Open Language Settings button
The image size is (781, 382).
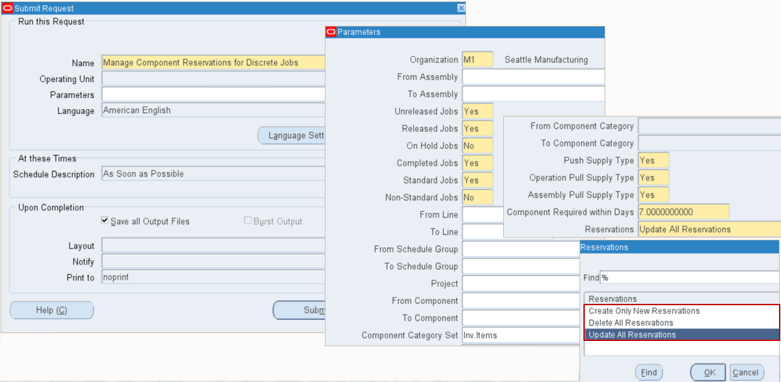[291, 135]
